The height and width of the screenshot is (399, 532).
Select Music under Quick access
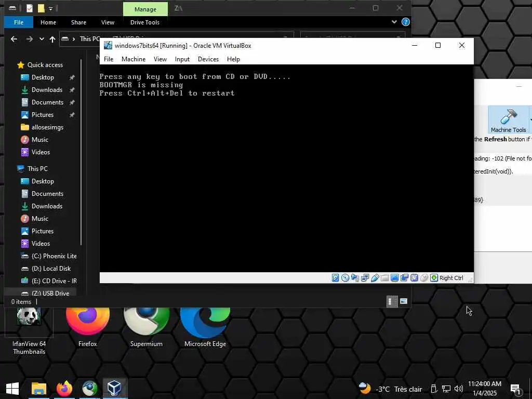pos(39,140)
